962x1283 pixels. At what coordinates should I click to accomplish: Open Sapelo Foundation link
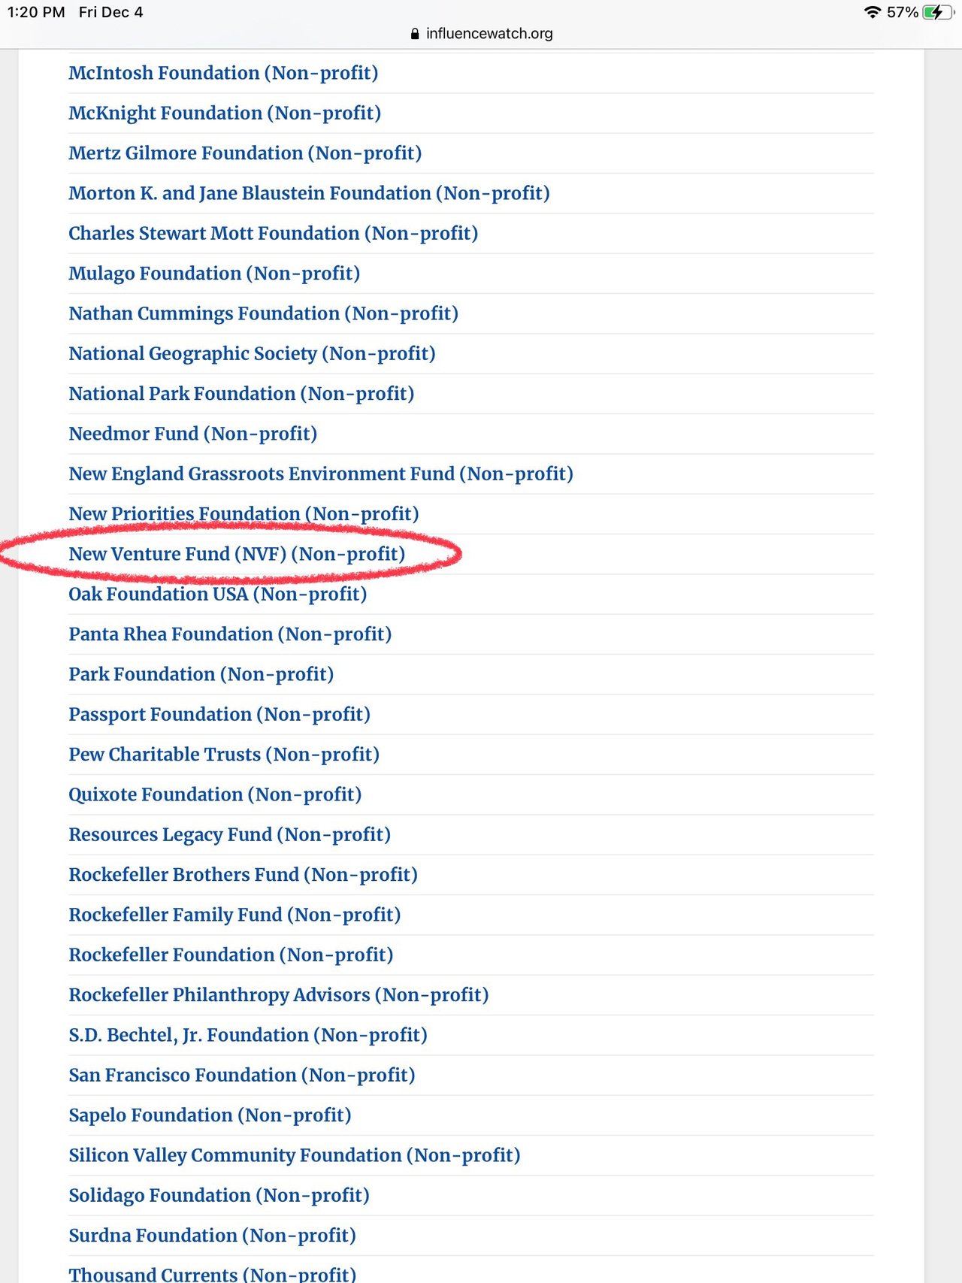click(210, 1115)
